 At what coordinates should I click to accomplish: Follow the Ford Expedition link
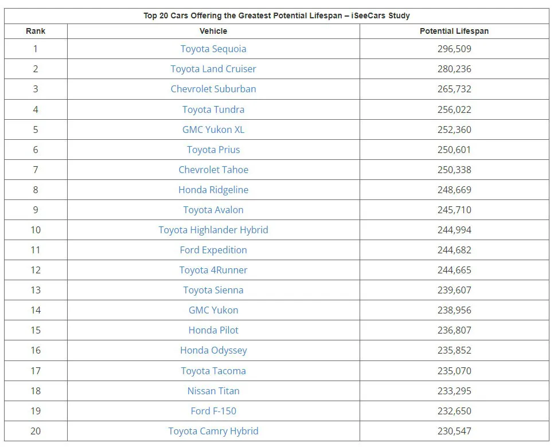click(213, 250)
